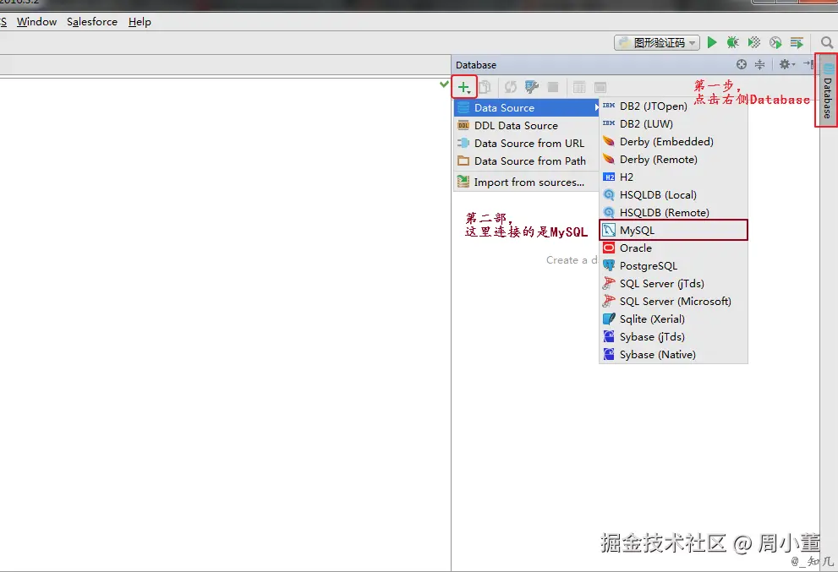Open the 图形验证码 run configuration dropdown
The image size is (838, 572).
(x=657, y=43)
